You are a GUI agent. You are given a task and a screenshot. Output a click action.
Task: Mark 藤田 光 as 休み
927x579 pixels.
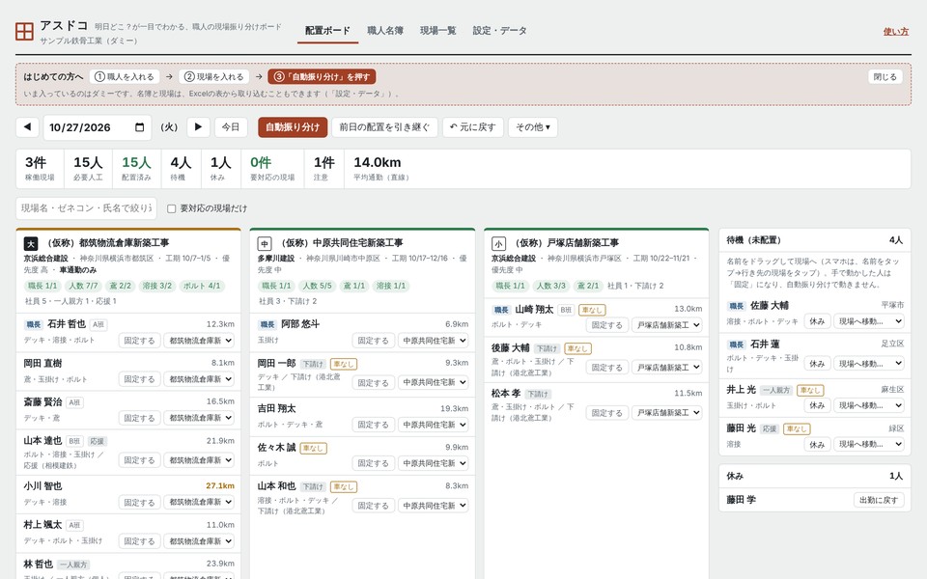817,444
